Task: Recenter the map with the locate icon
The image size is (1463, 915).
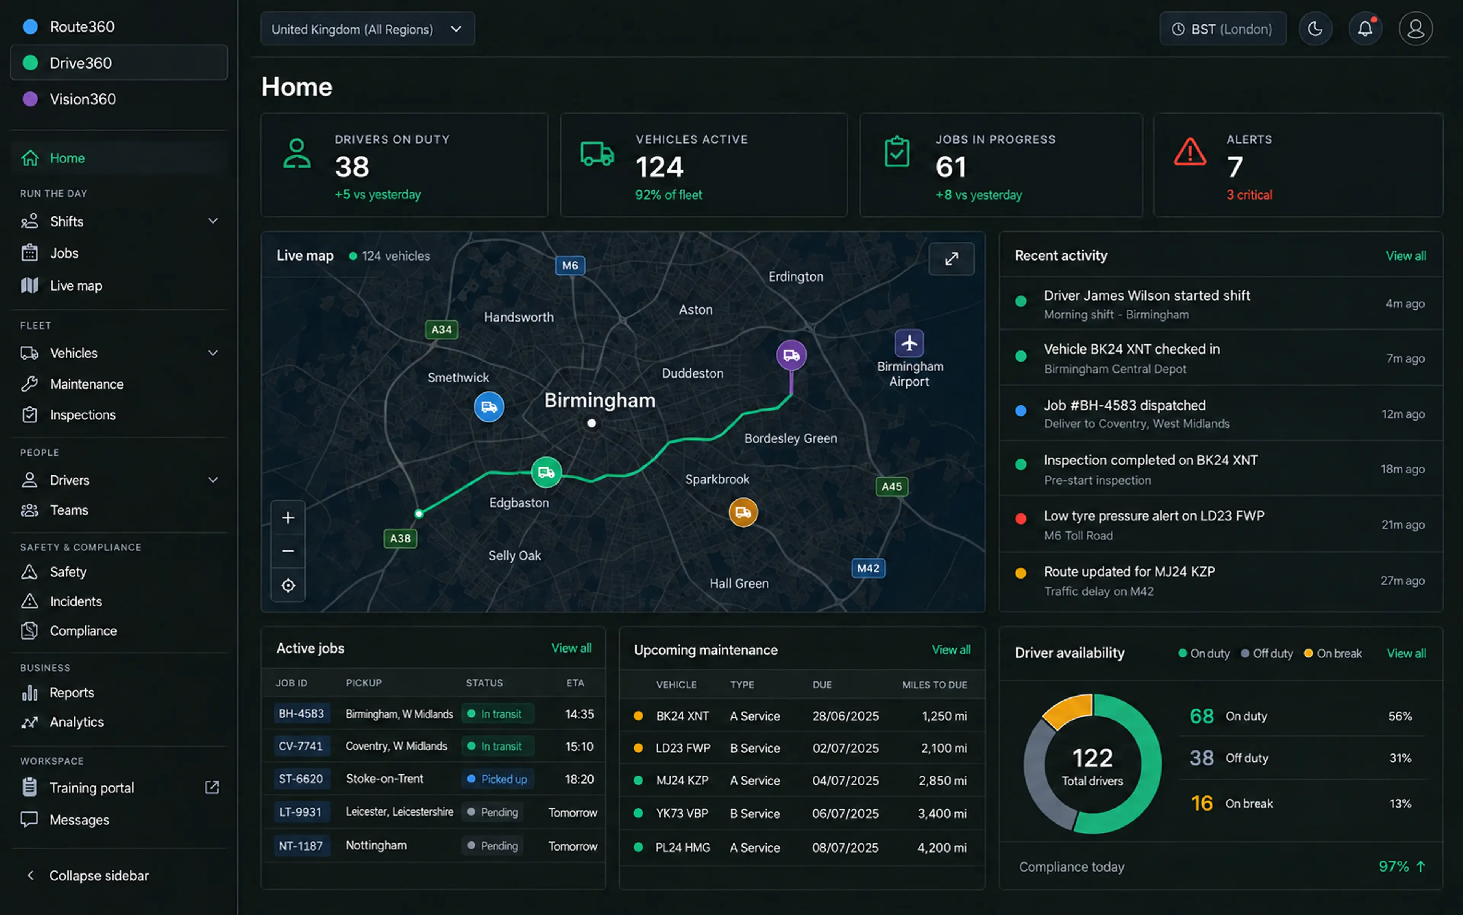Action: (x=288, y=585)
